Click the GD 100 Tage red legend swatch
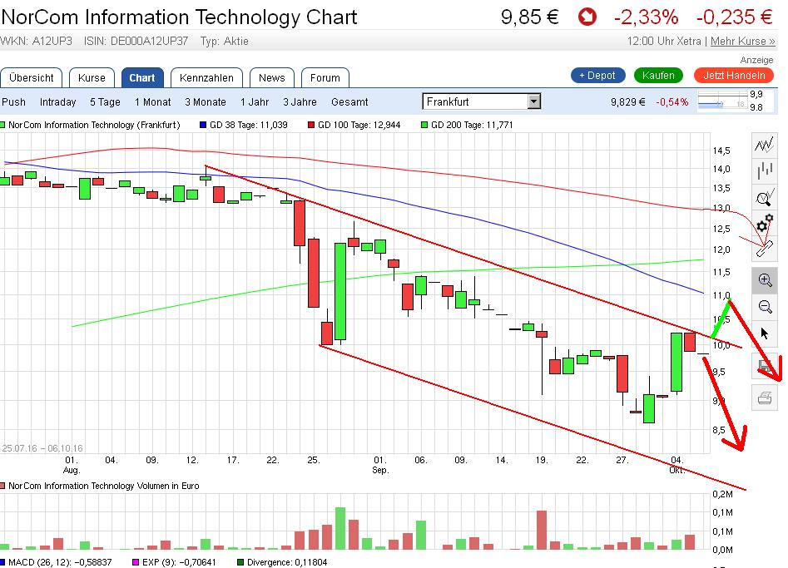The height and width of the screenshot is (568, 788). (311, 125)
